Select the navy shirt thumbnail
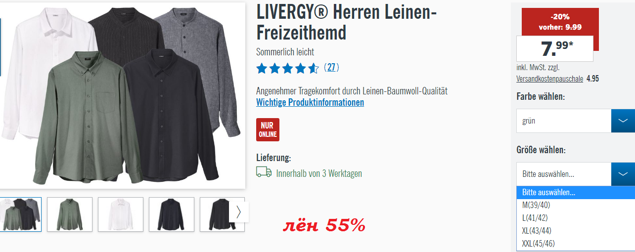Image resolution: width=635 pixels, height=252 pixels. point(172,214)
